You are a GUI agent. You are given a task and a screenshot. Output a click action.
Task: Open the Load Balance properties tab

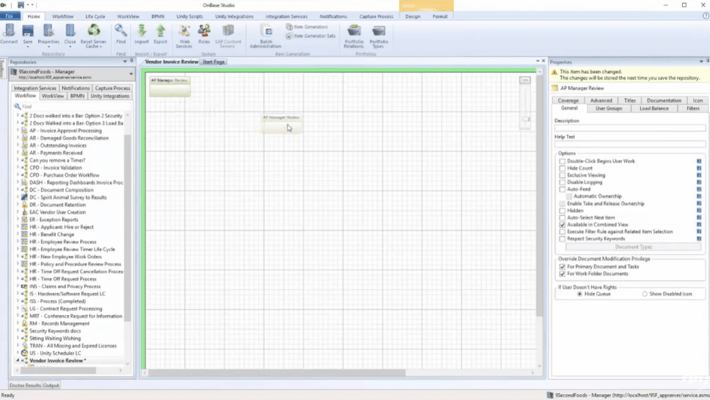654,109
